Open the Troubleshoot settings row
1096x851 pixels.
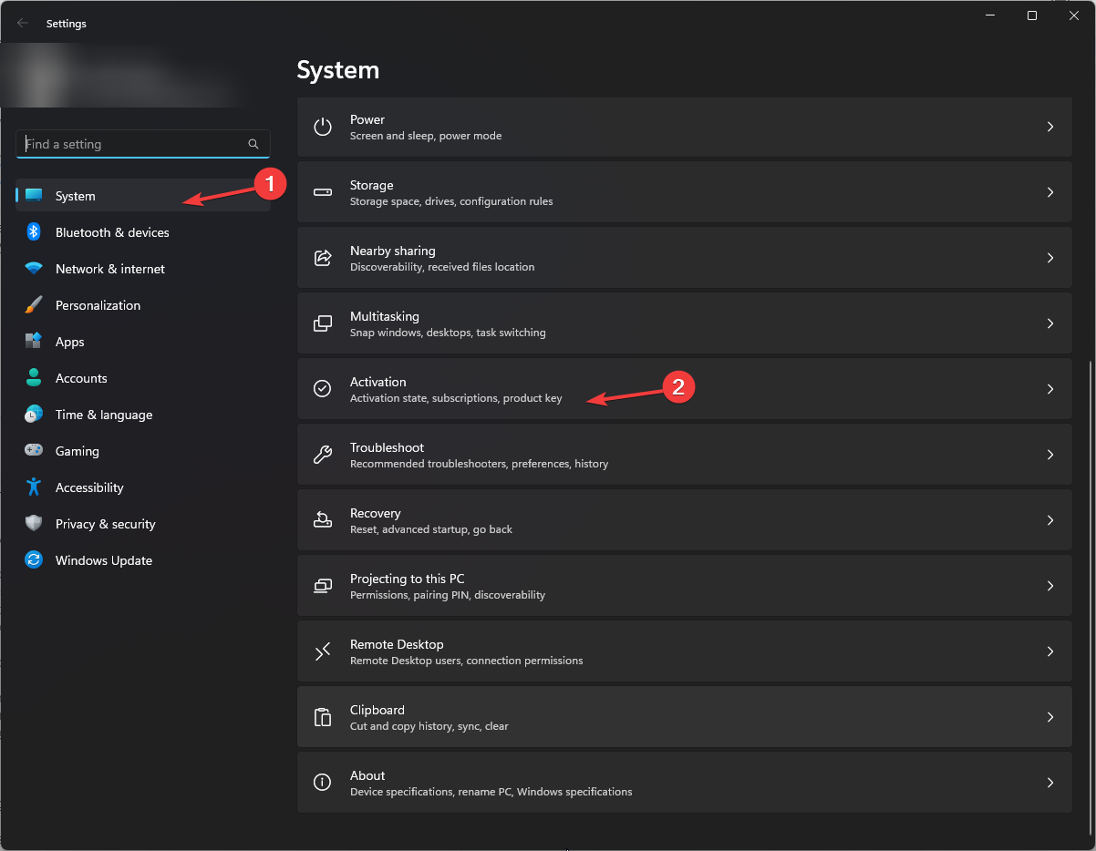click(x=684, y=455)
